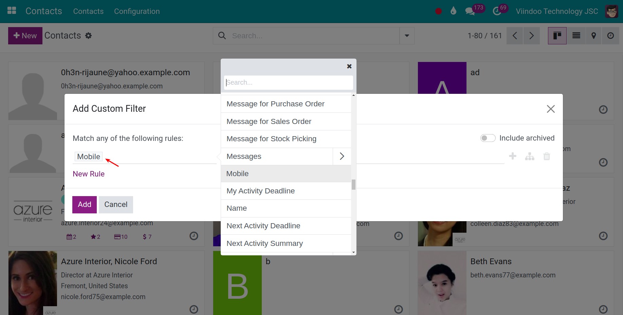Viewport: 623px width, 315px height.
Task: Click the Add button
Action: (x=85, y=205)
